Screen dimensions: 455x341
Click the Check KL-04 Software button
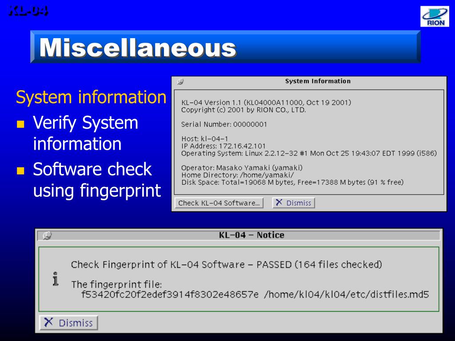point(219,203)
